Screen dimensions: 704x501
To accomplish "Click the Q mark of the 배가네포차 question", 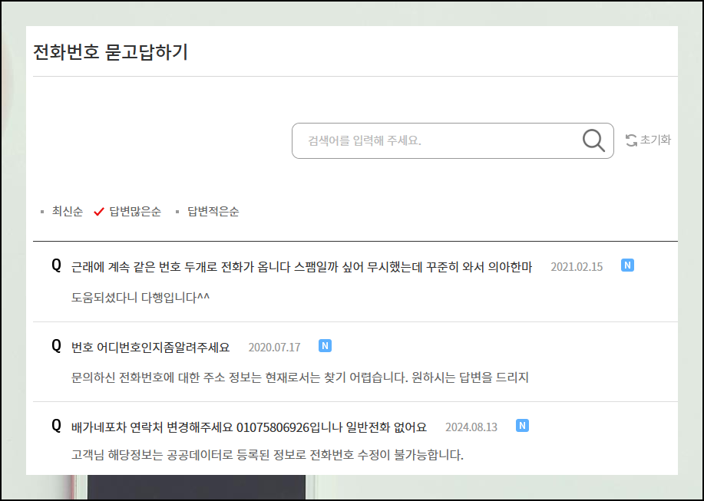I will pos(56,425).
